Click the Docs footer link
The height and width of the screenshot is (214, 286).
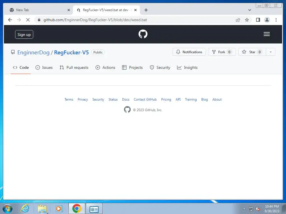(x=125, y=99)
